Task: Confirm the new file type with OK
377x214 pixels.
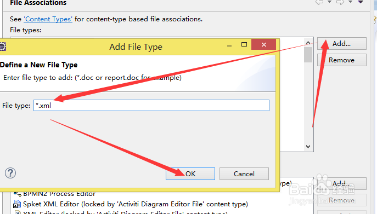Action: click(190, 173)
